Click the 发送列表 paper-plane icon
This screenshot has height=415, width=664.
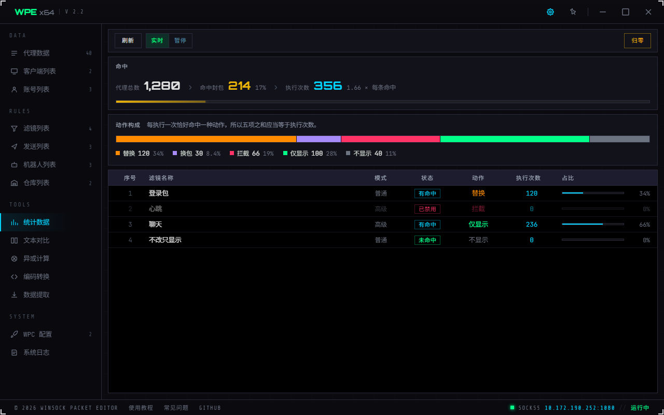tap(14, 146)
